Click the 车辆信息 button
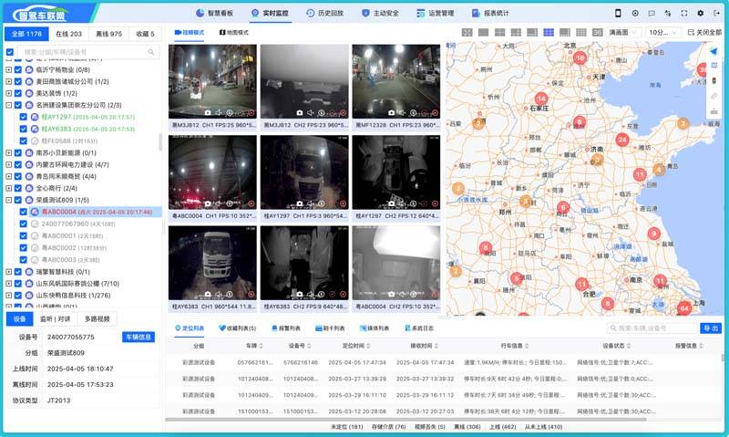 [x=139, y=337]
